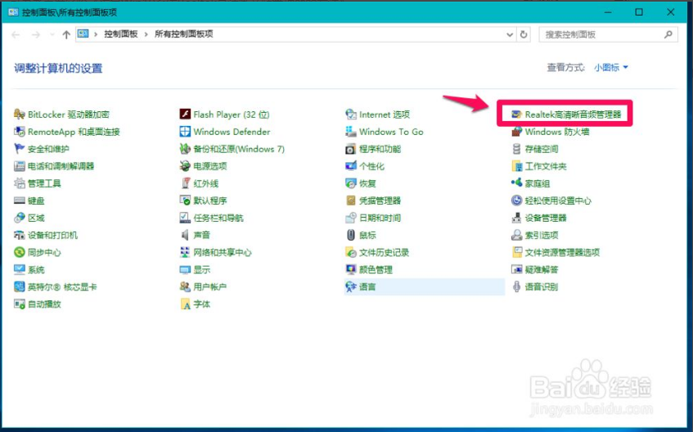The width and height of the screenshot is (693, 432).
Task: Open the 程序和功能 link
Action: coord(380,149)
